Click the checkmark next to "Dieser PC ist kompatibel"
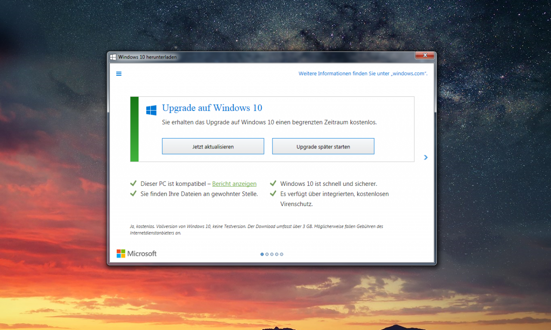The width and height of the screenshot is (551, 330). click(x=133, y=184)
